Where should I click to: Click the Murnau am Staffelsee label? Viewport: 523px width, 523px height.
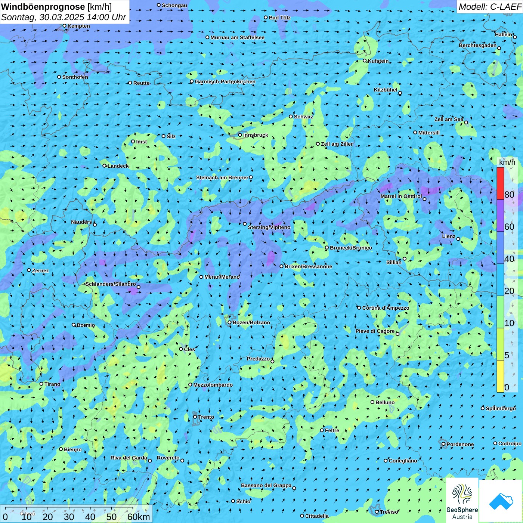point(237,37)
